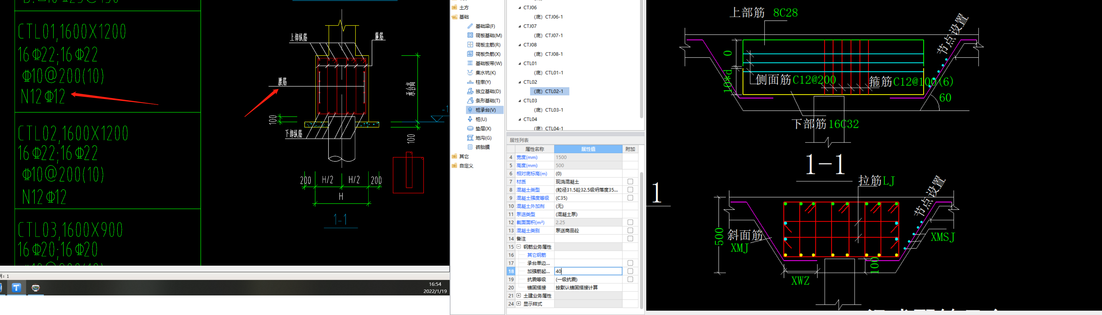Select the 地沟(G) component icon
This screenshot has height=315, width=1102.
pyautogui.click(x=470, y=137)
